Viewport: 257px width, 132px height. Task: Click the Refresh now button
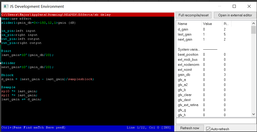(190, 128)
